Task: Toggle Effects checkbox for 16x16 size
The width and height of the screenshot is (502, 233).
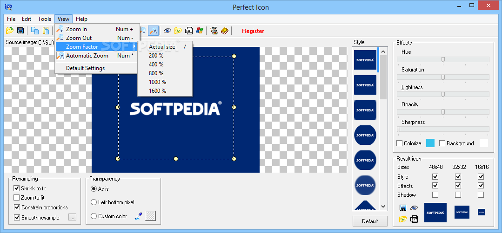Action: 481,186
